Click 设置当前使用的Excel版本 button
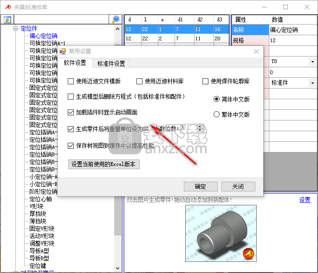Viewport: 318px width, 273px height. point(104,164)
